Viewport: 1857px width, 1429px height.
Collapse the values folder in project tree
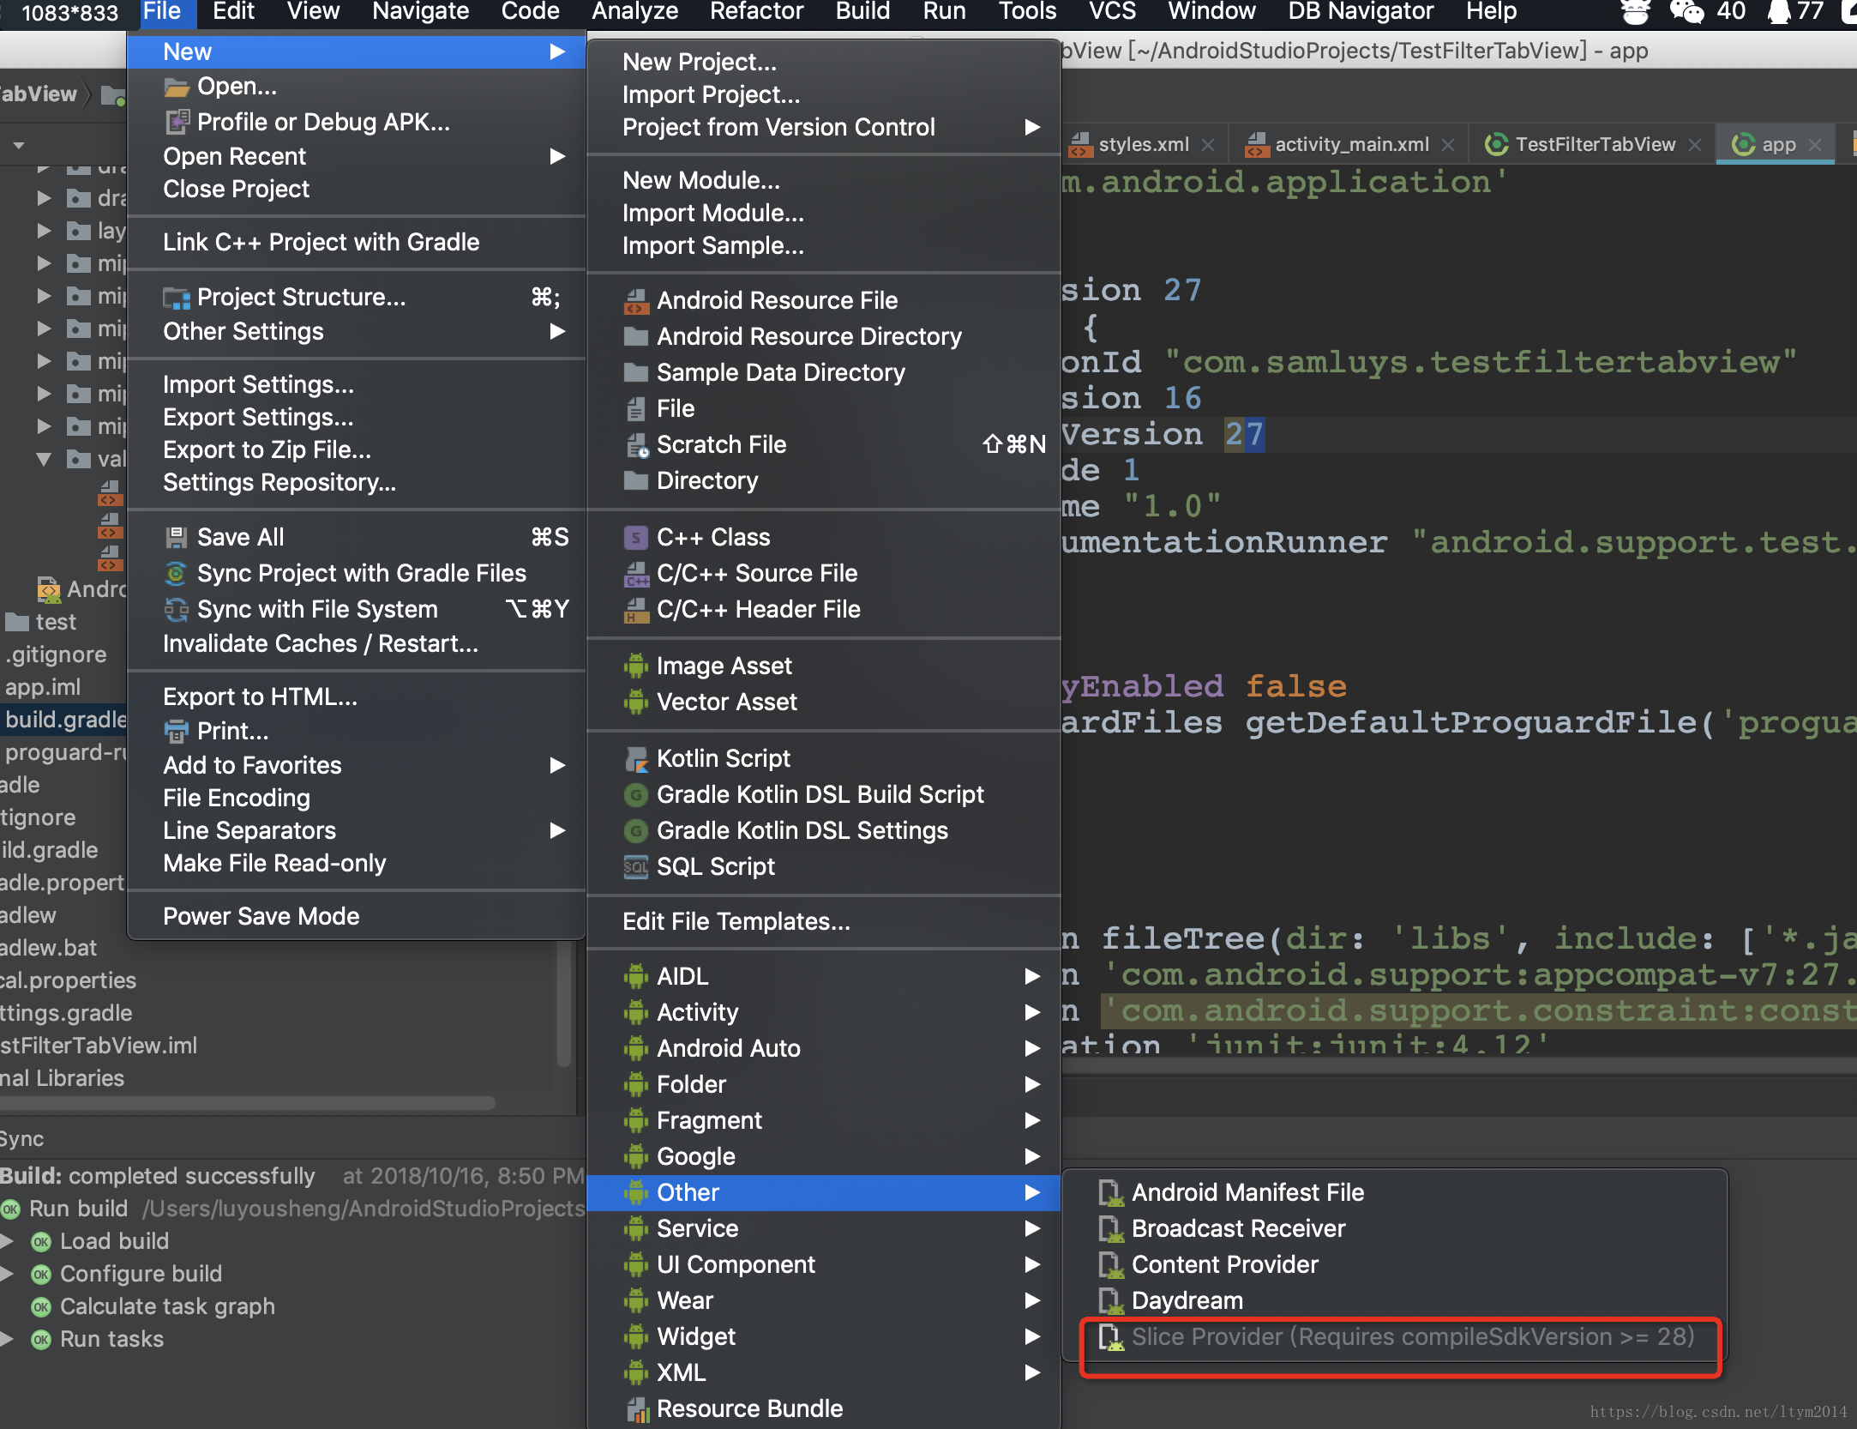click(44, 459)
